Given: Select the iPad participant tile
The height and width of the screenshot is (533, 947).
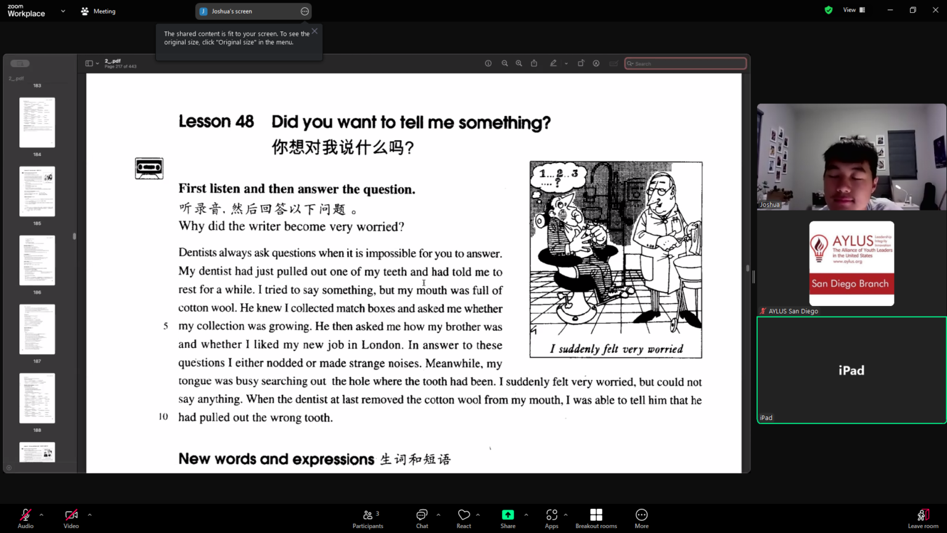Looking at the screenshot, I should (x=851, y=370).
